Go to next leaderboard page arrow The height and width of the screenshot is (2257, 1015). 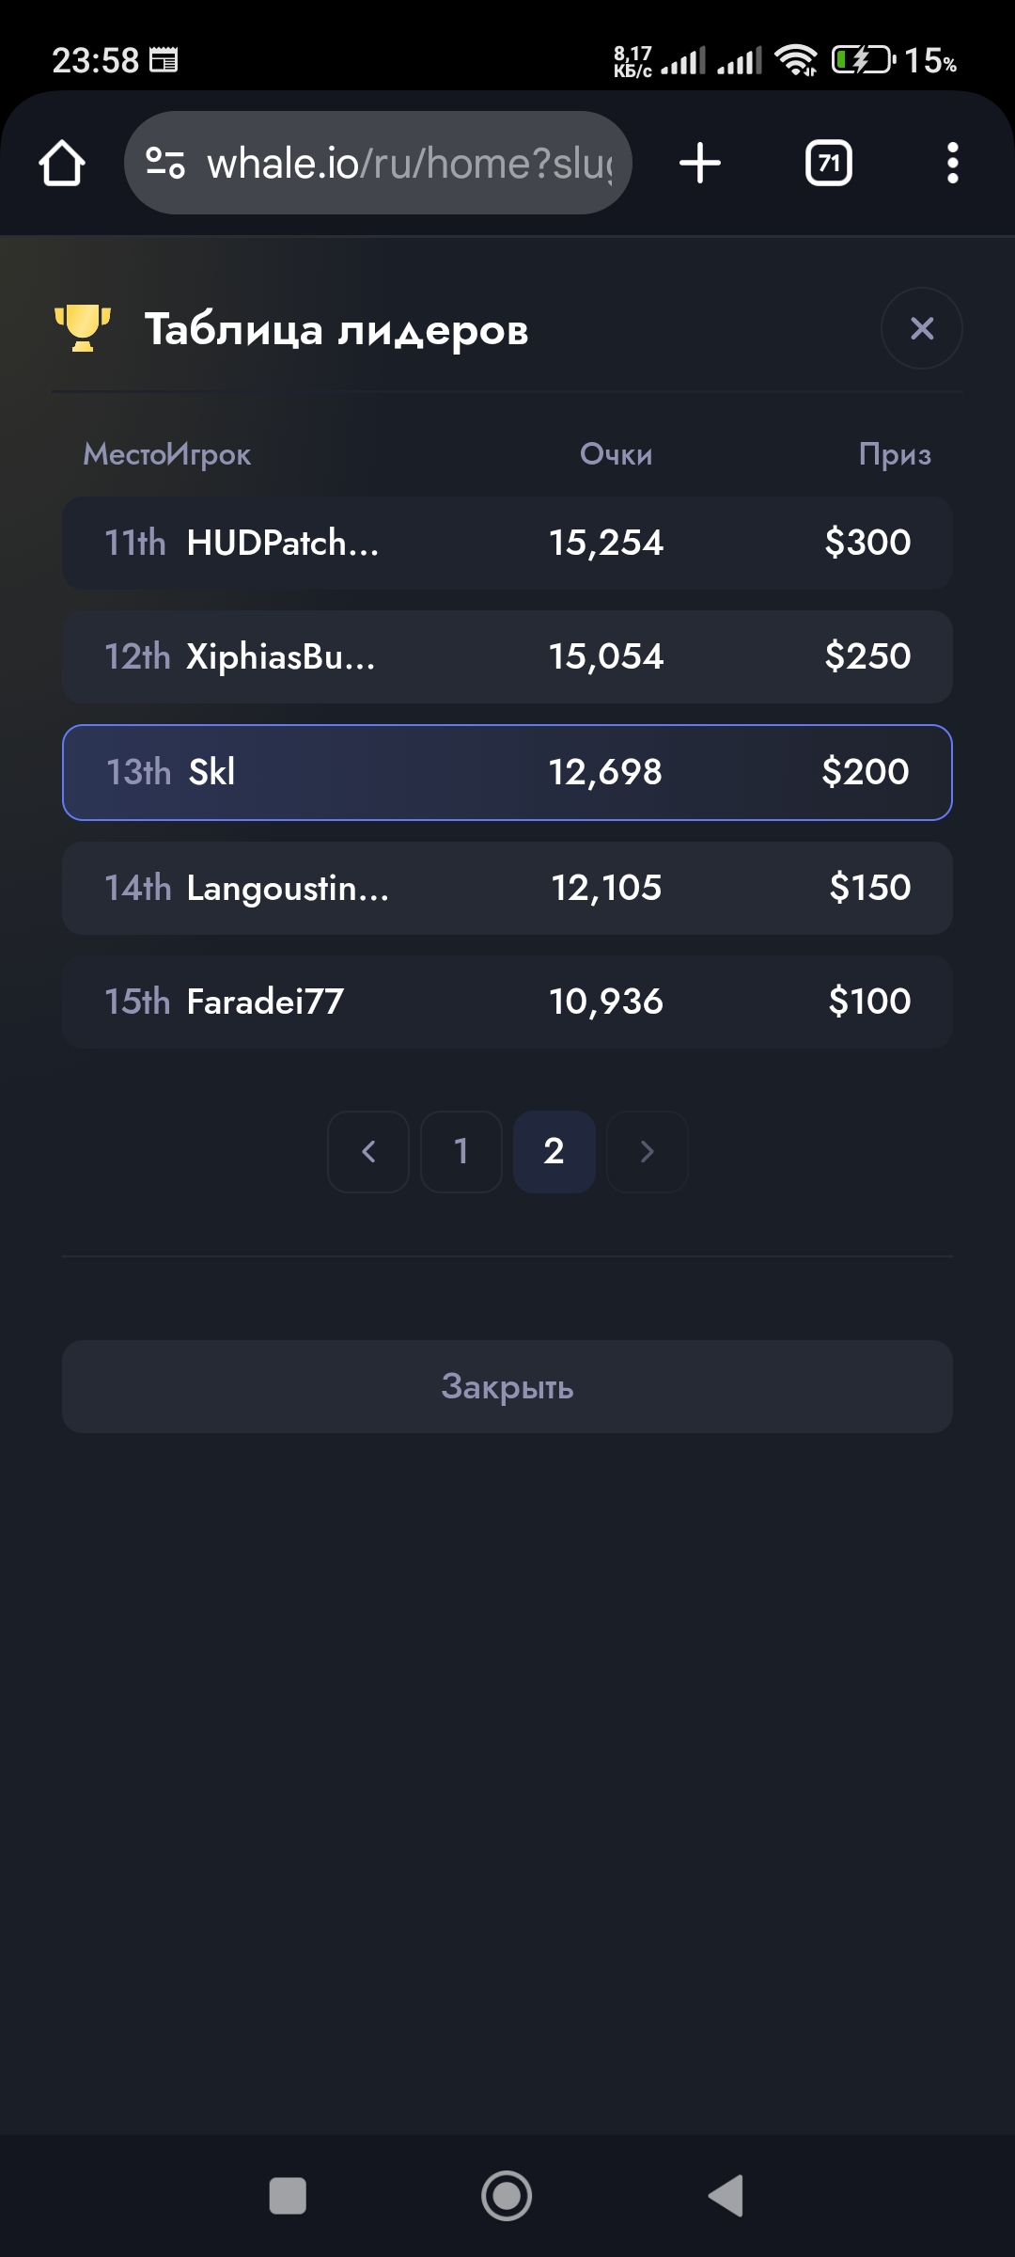[647, 1152]
